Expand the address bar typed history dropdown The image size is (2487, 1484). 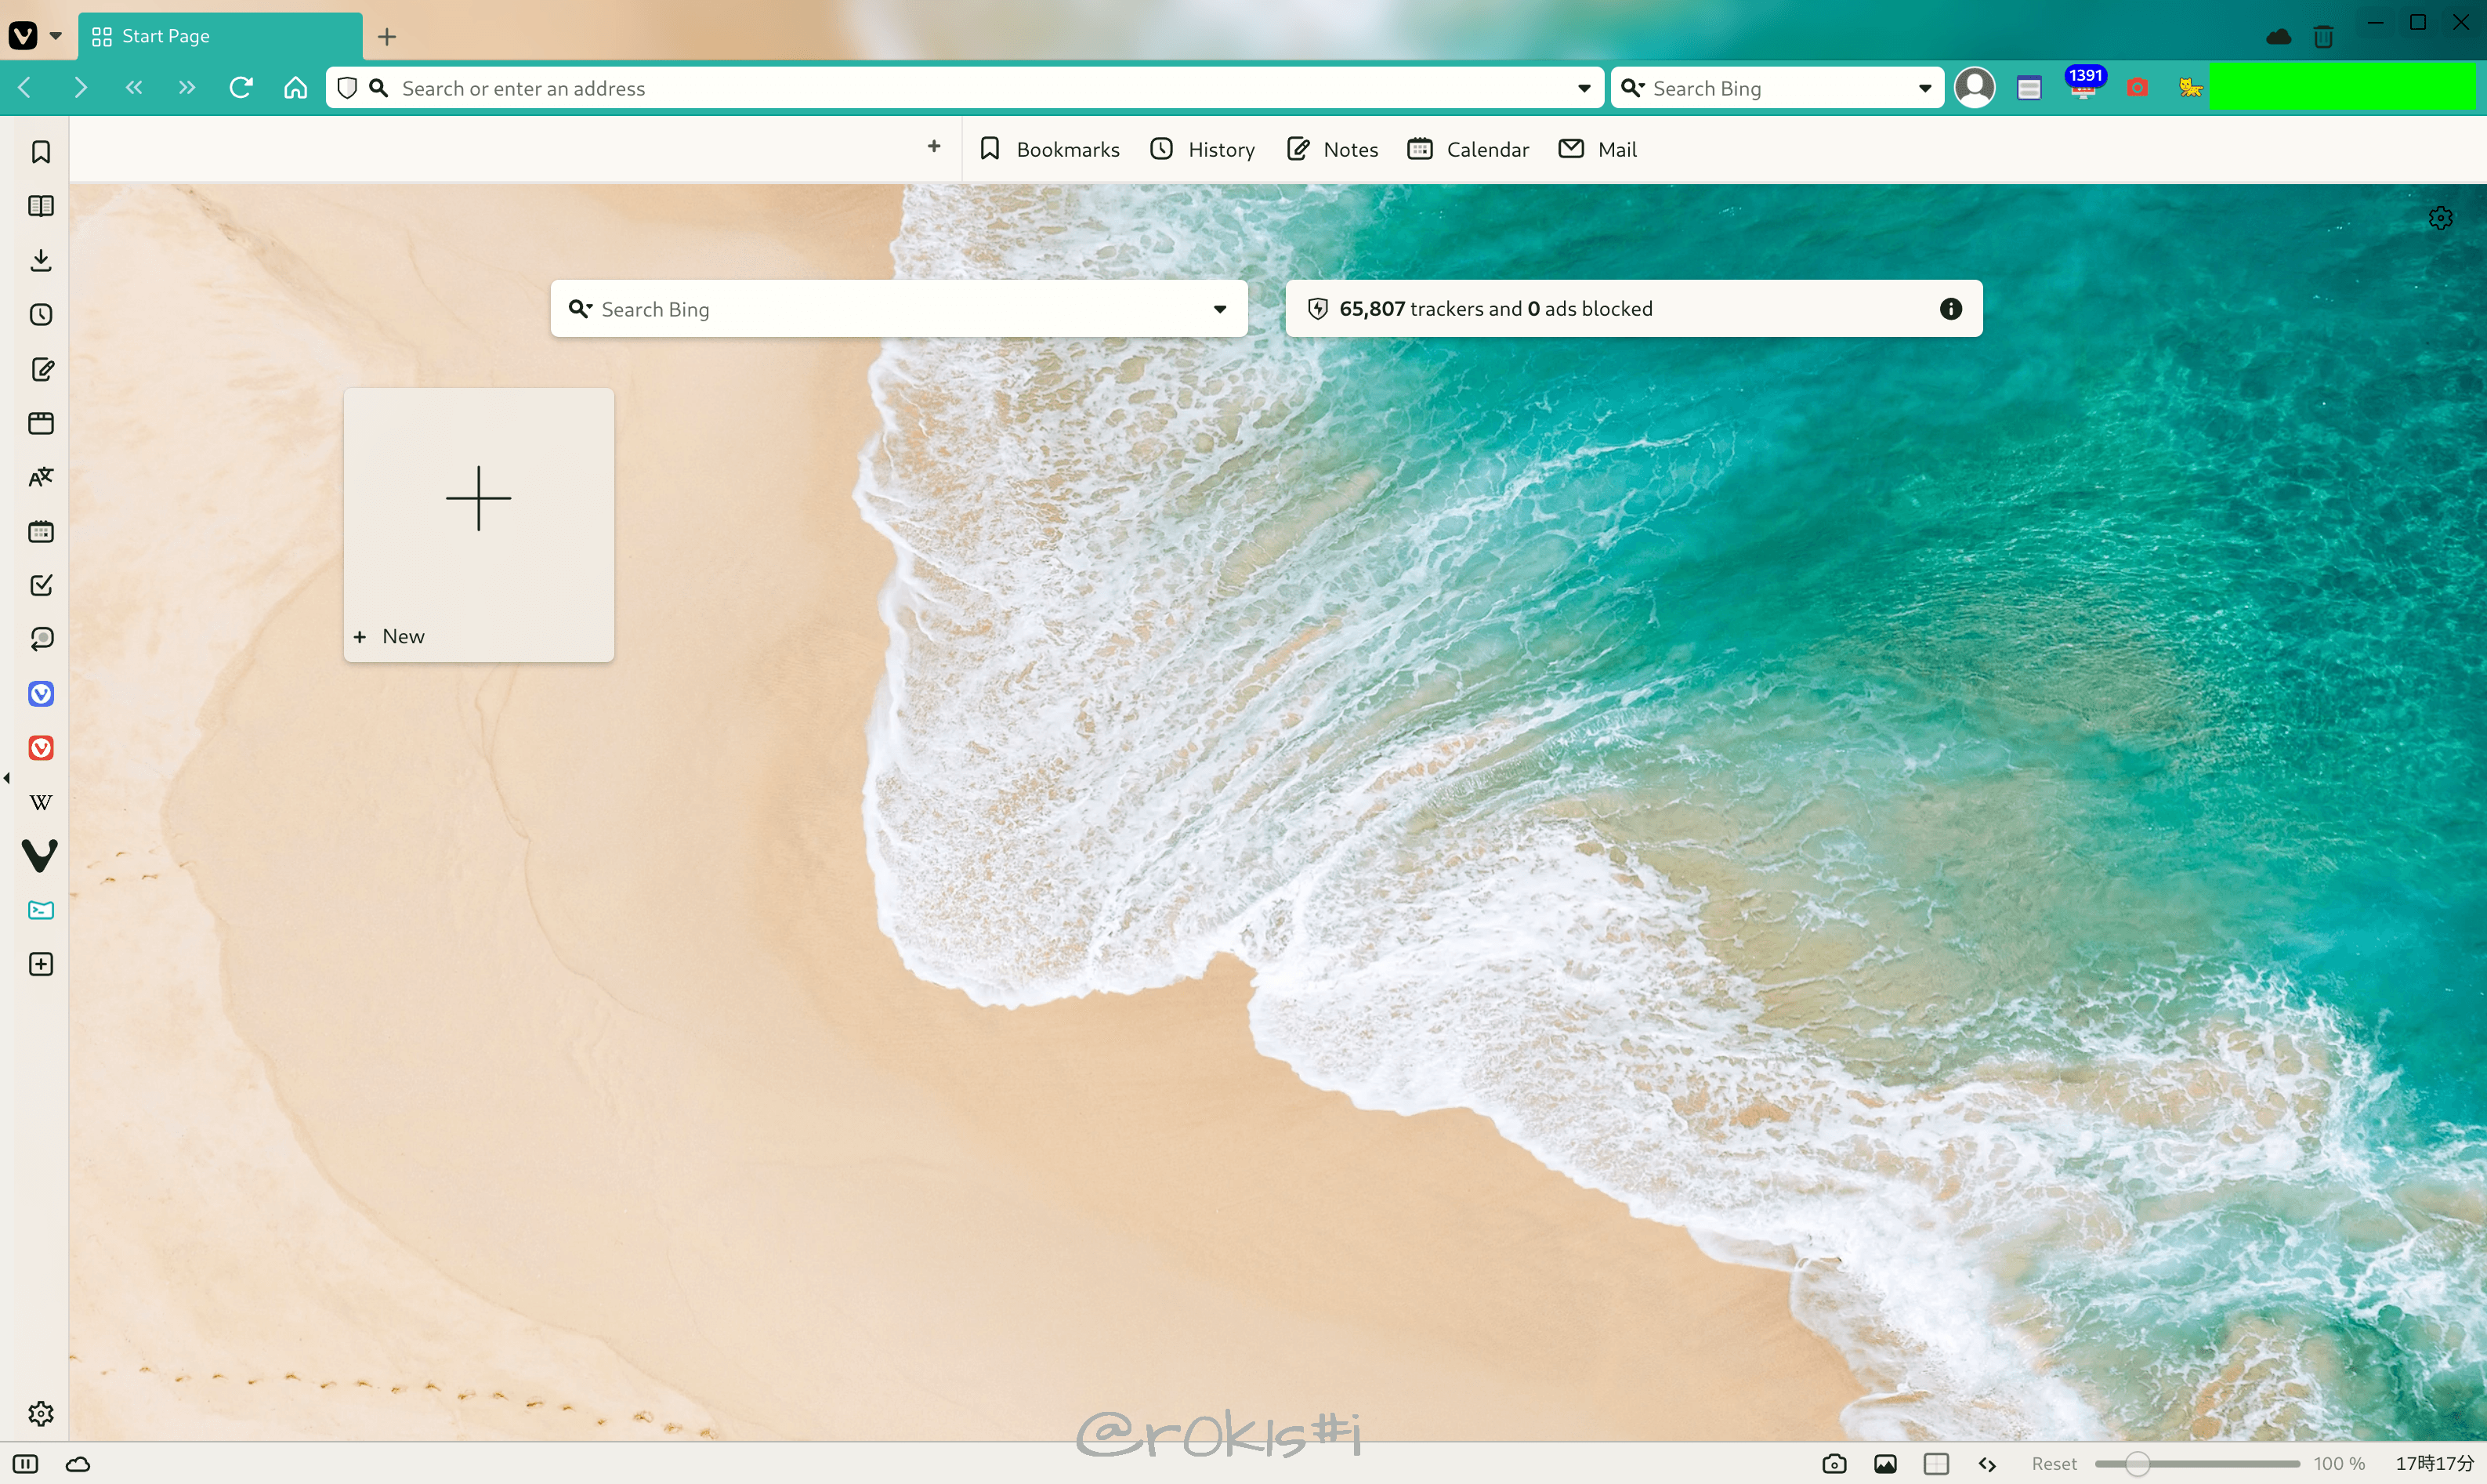click(1584, 88)
